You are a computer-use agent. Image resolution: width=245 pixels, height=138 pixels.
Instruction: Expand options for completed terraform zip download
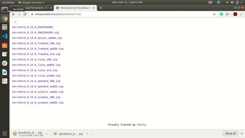87,134
